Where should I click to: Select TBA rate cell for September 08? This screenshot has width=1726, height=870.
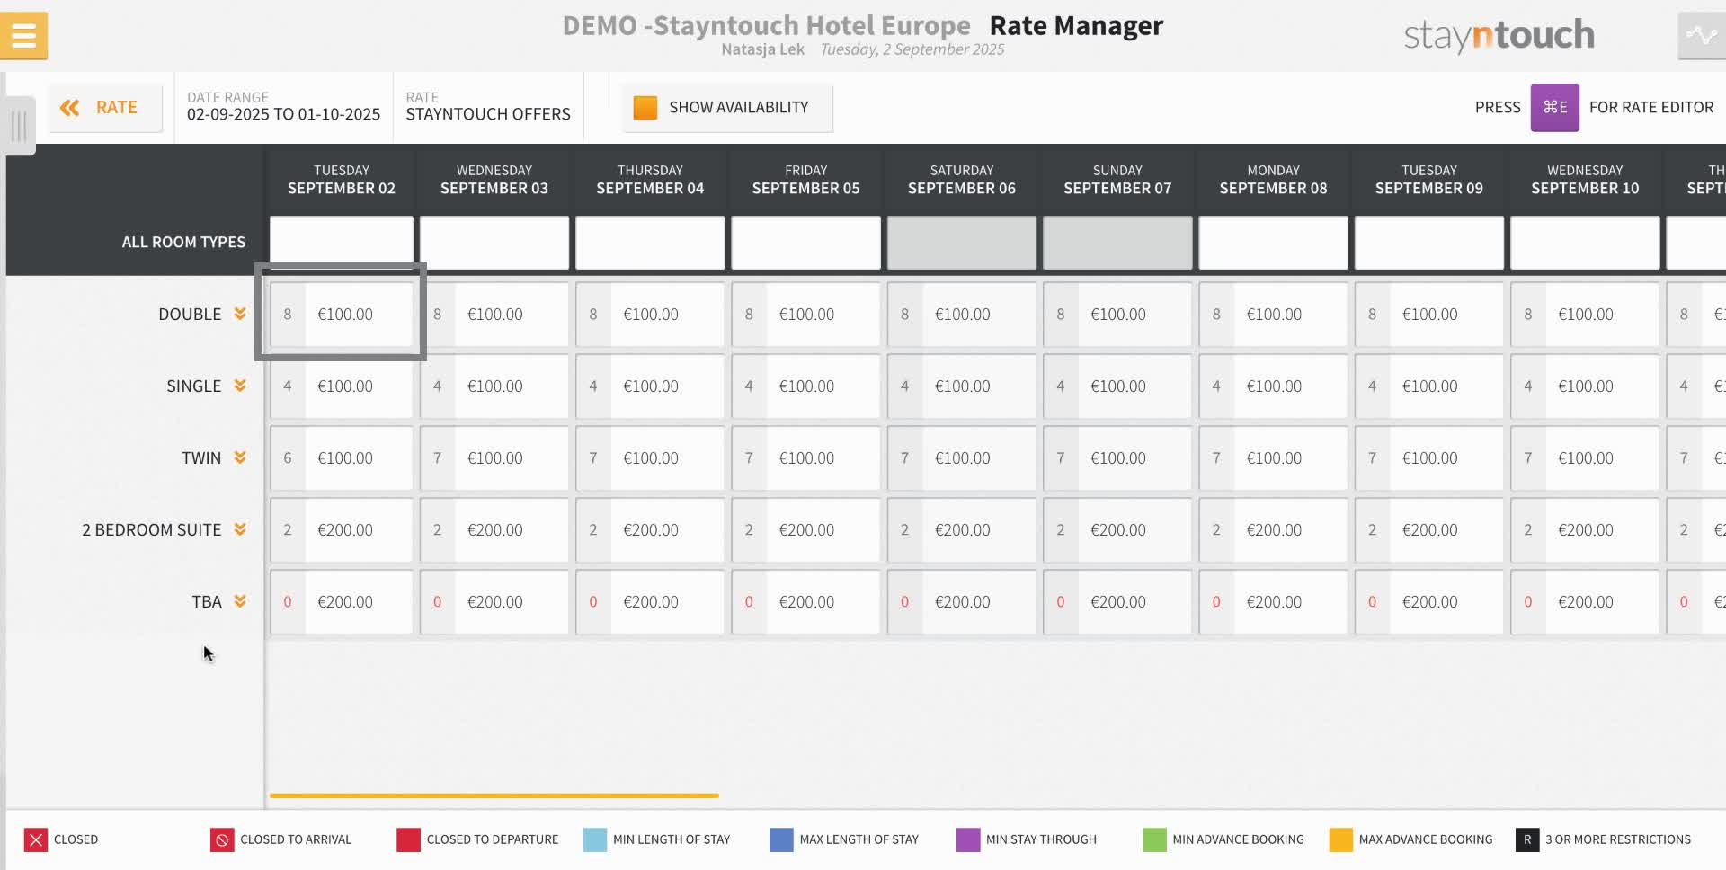click(x=1274, y=601)
